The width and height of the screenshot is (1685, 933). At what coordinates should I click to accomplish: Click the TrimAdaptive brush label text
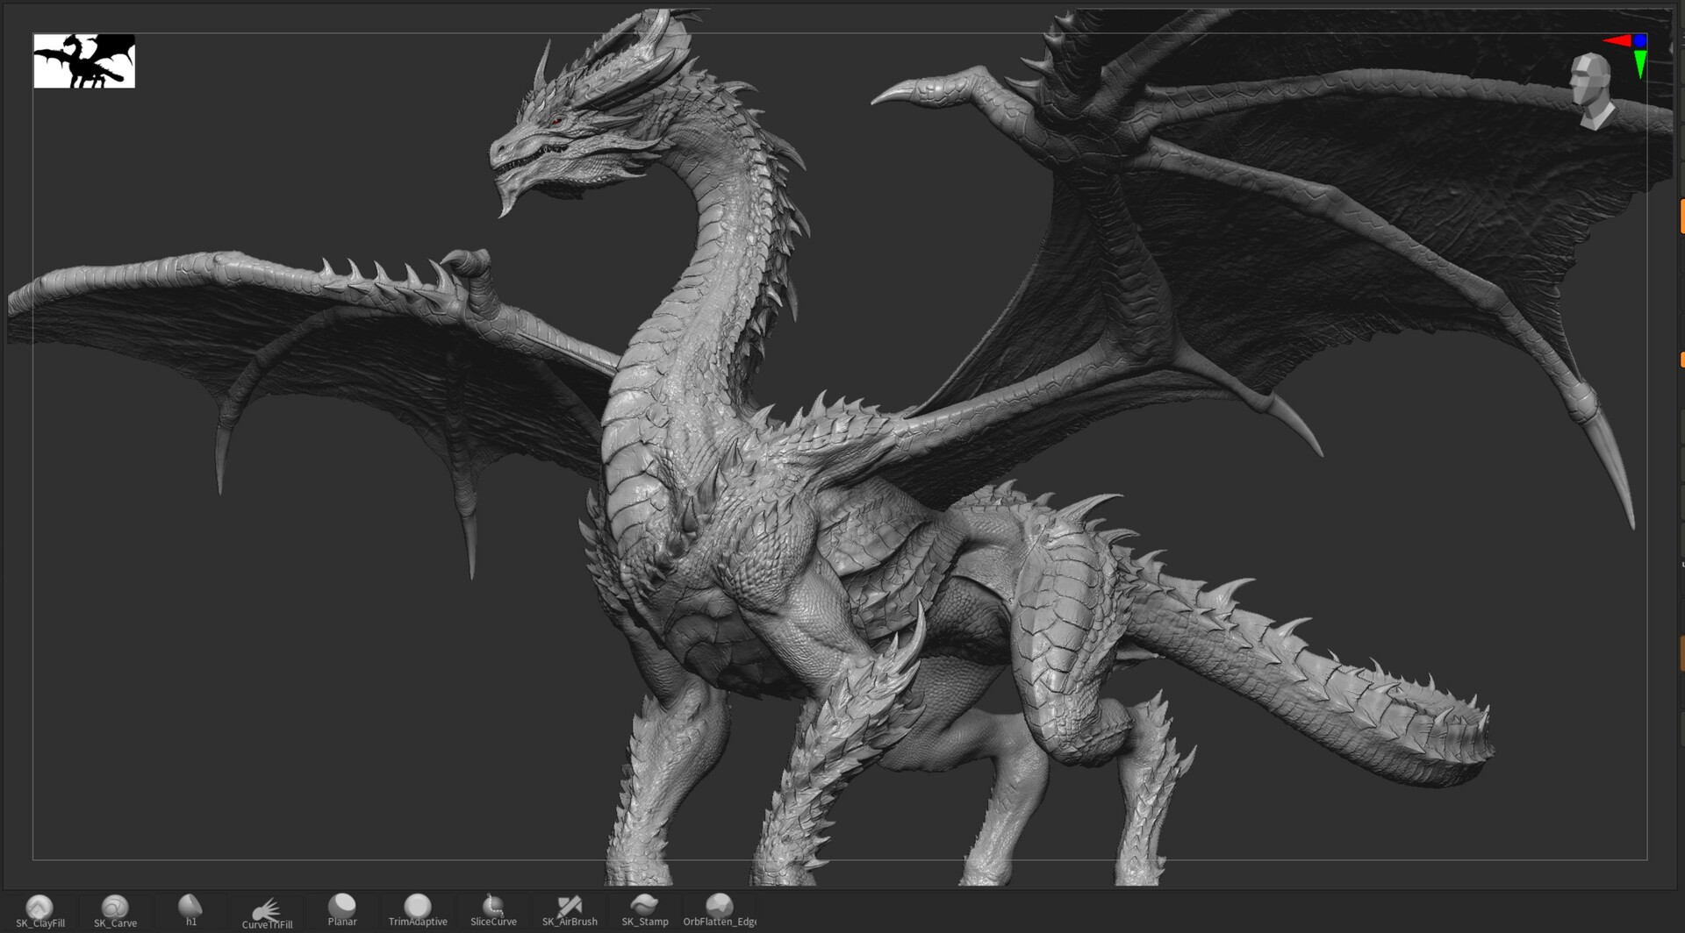click(x=419, y=922)
